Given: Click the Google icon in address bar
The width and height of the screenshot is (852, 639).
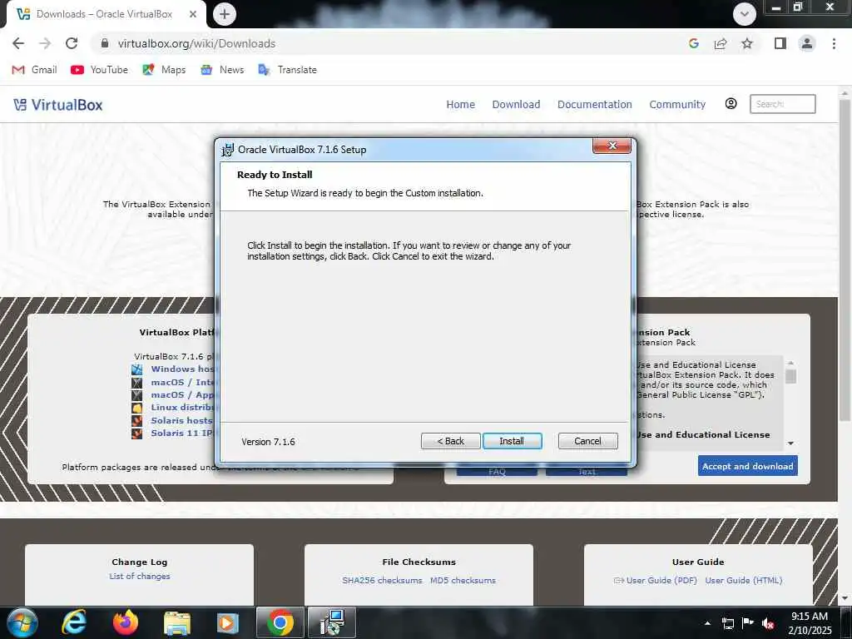Looking at the screenshot, I should (x=693, y=43).
